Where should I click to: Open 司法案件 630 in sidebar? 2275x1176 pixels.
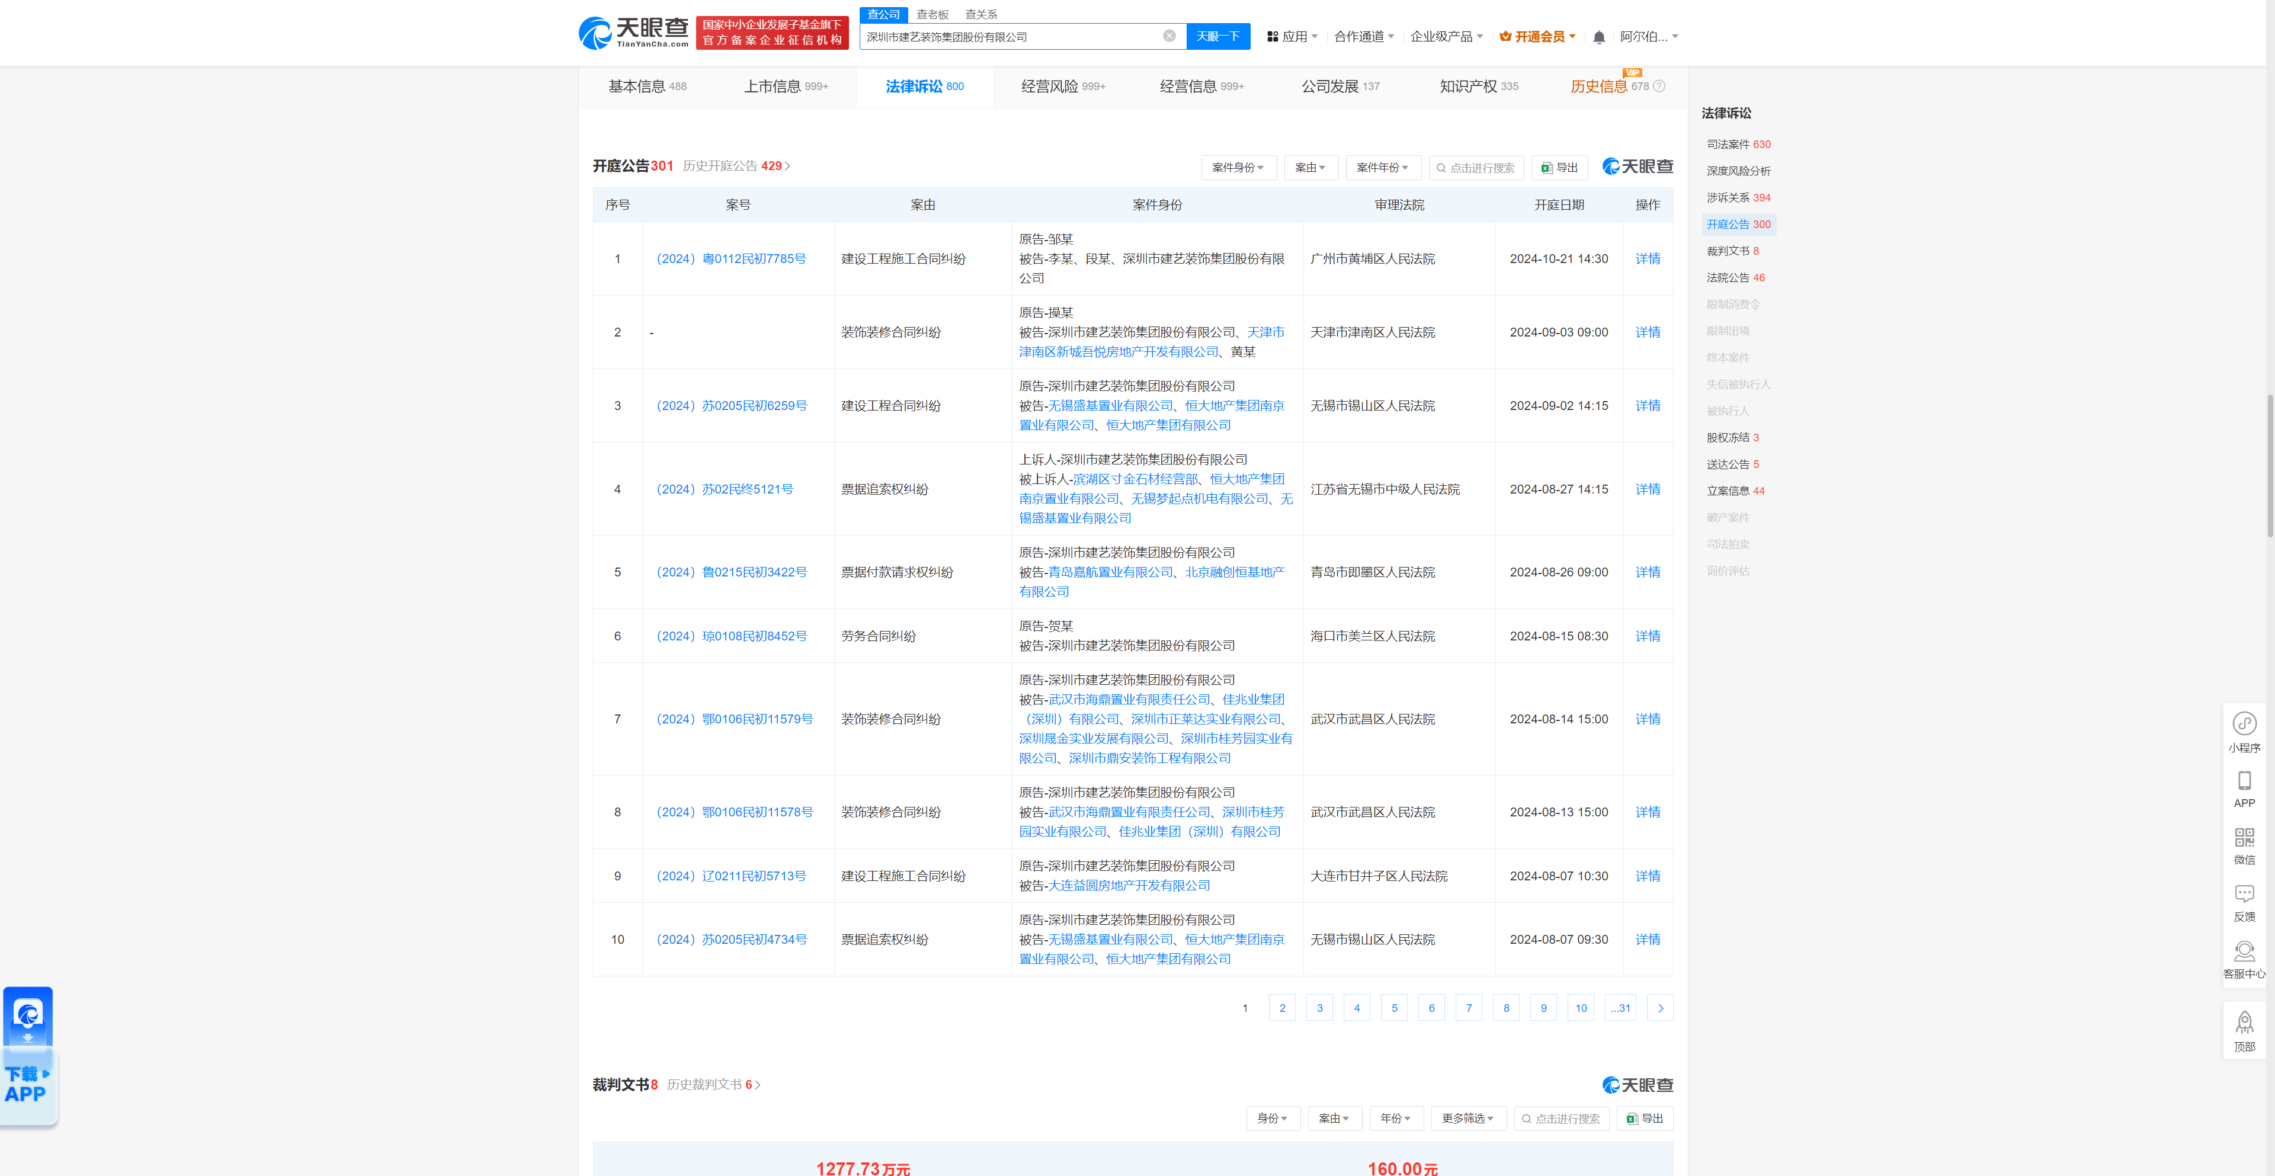(1738, 144)
